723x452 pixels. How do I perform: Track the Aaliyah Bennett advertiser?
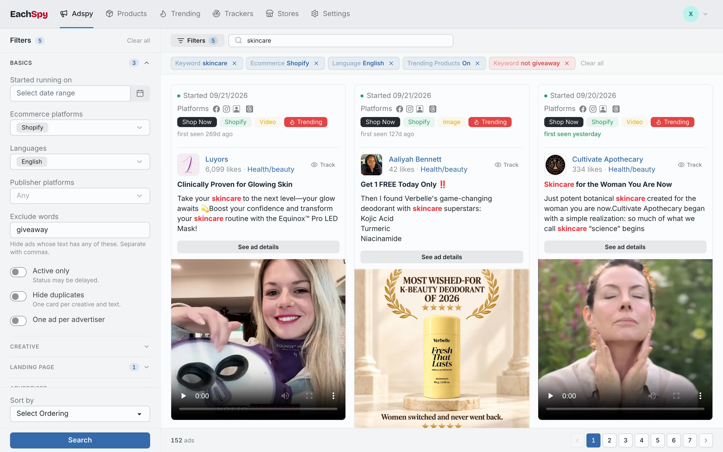click(506, 165)
